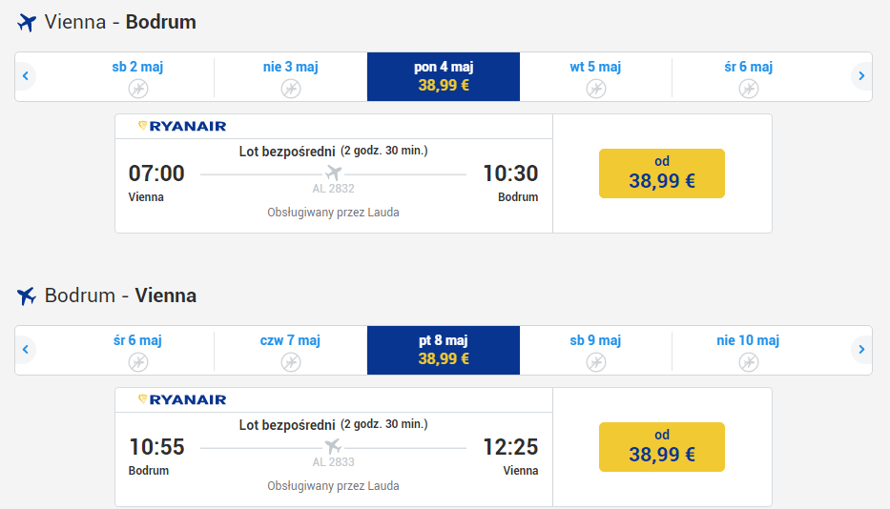Click the no-flight icon under sb 9 maj

pos(596,362)
